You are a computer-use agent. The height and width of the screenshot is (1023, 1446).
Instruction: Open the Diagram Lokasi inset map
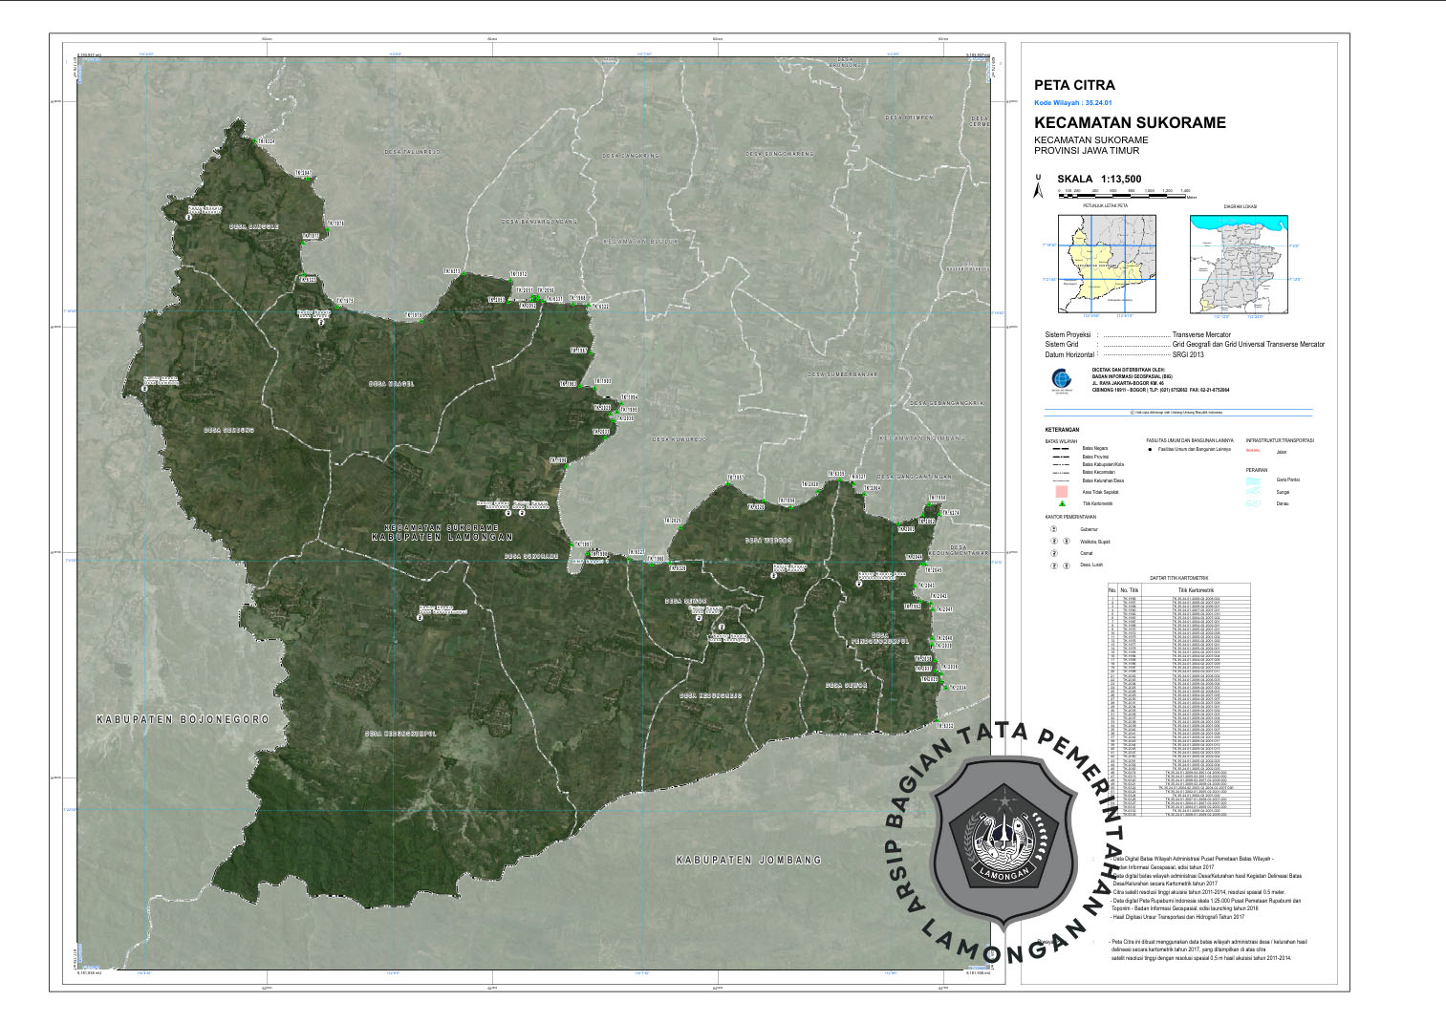coord(1239,264)
